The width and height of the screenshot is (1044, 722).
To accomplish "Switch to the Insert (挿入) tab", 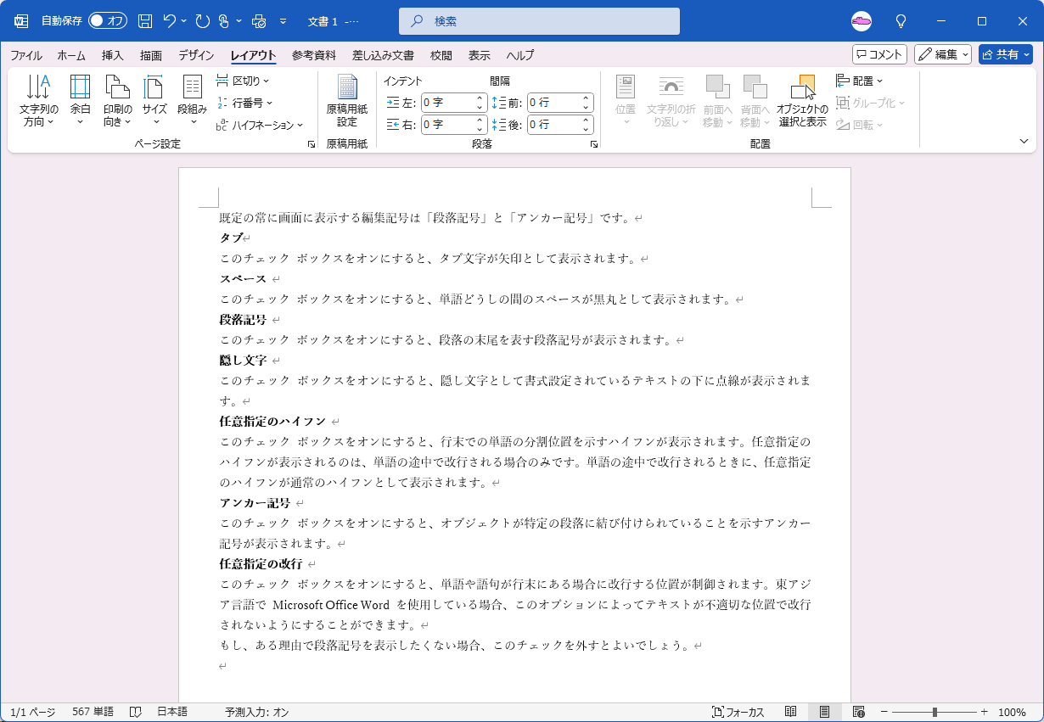I will point(113,55).
